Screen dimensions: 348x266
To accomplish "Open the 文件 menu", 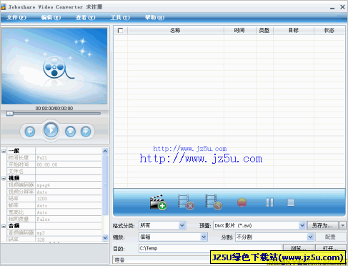I will pyautogui.click(x=16, y=18).
